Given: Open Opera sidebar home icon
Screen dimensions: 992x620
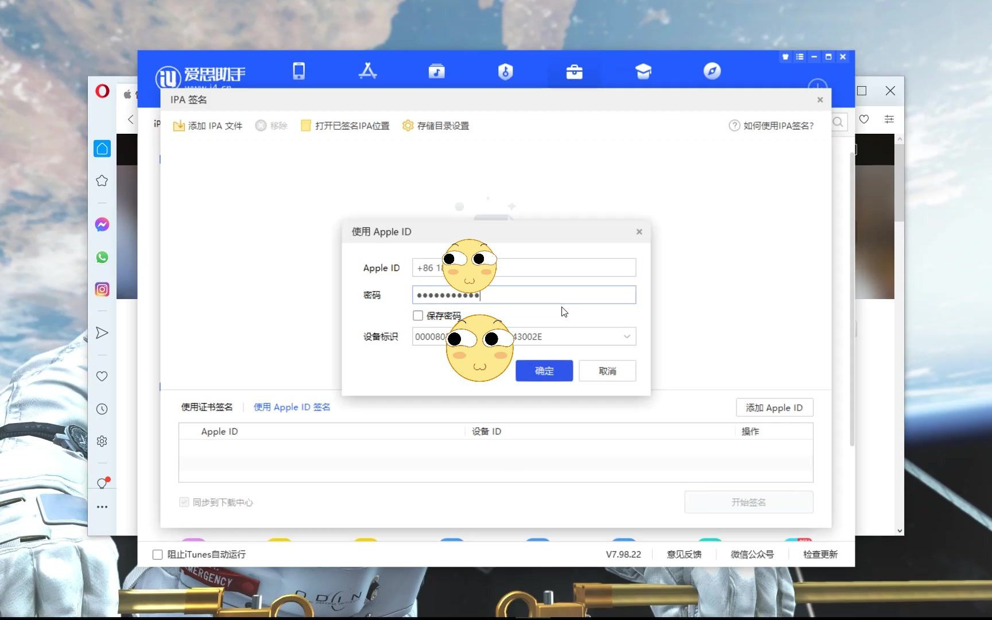Looking at the screenshot, I should (x=102, y=149).
